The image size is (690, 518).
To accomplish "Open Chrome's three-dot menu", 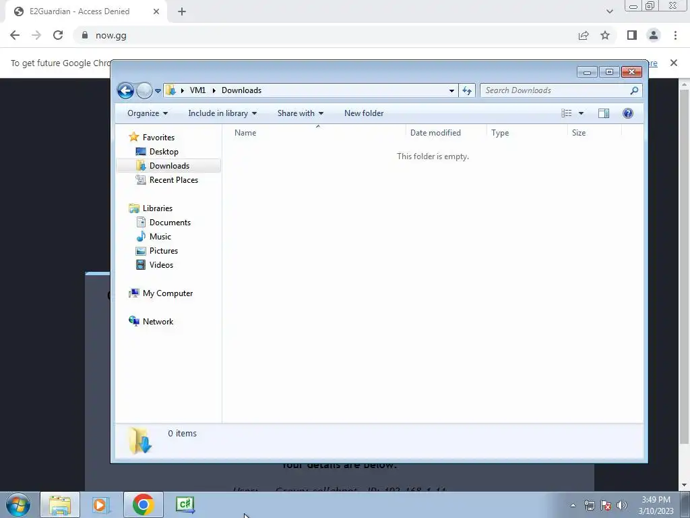I will click(675, 35).
